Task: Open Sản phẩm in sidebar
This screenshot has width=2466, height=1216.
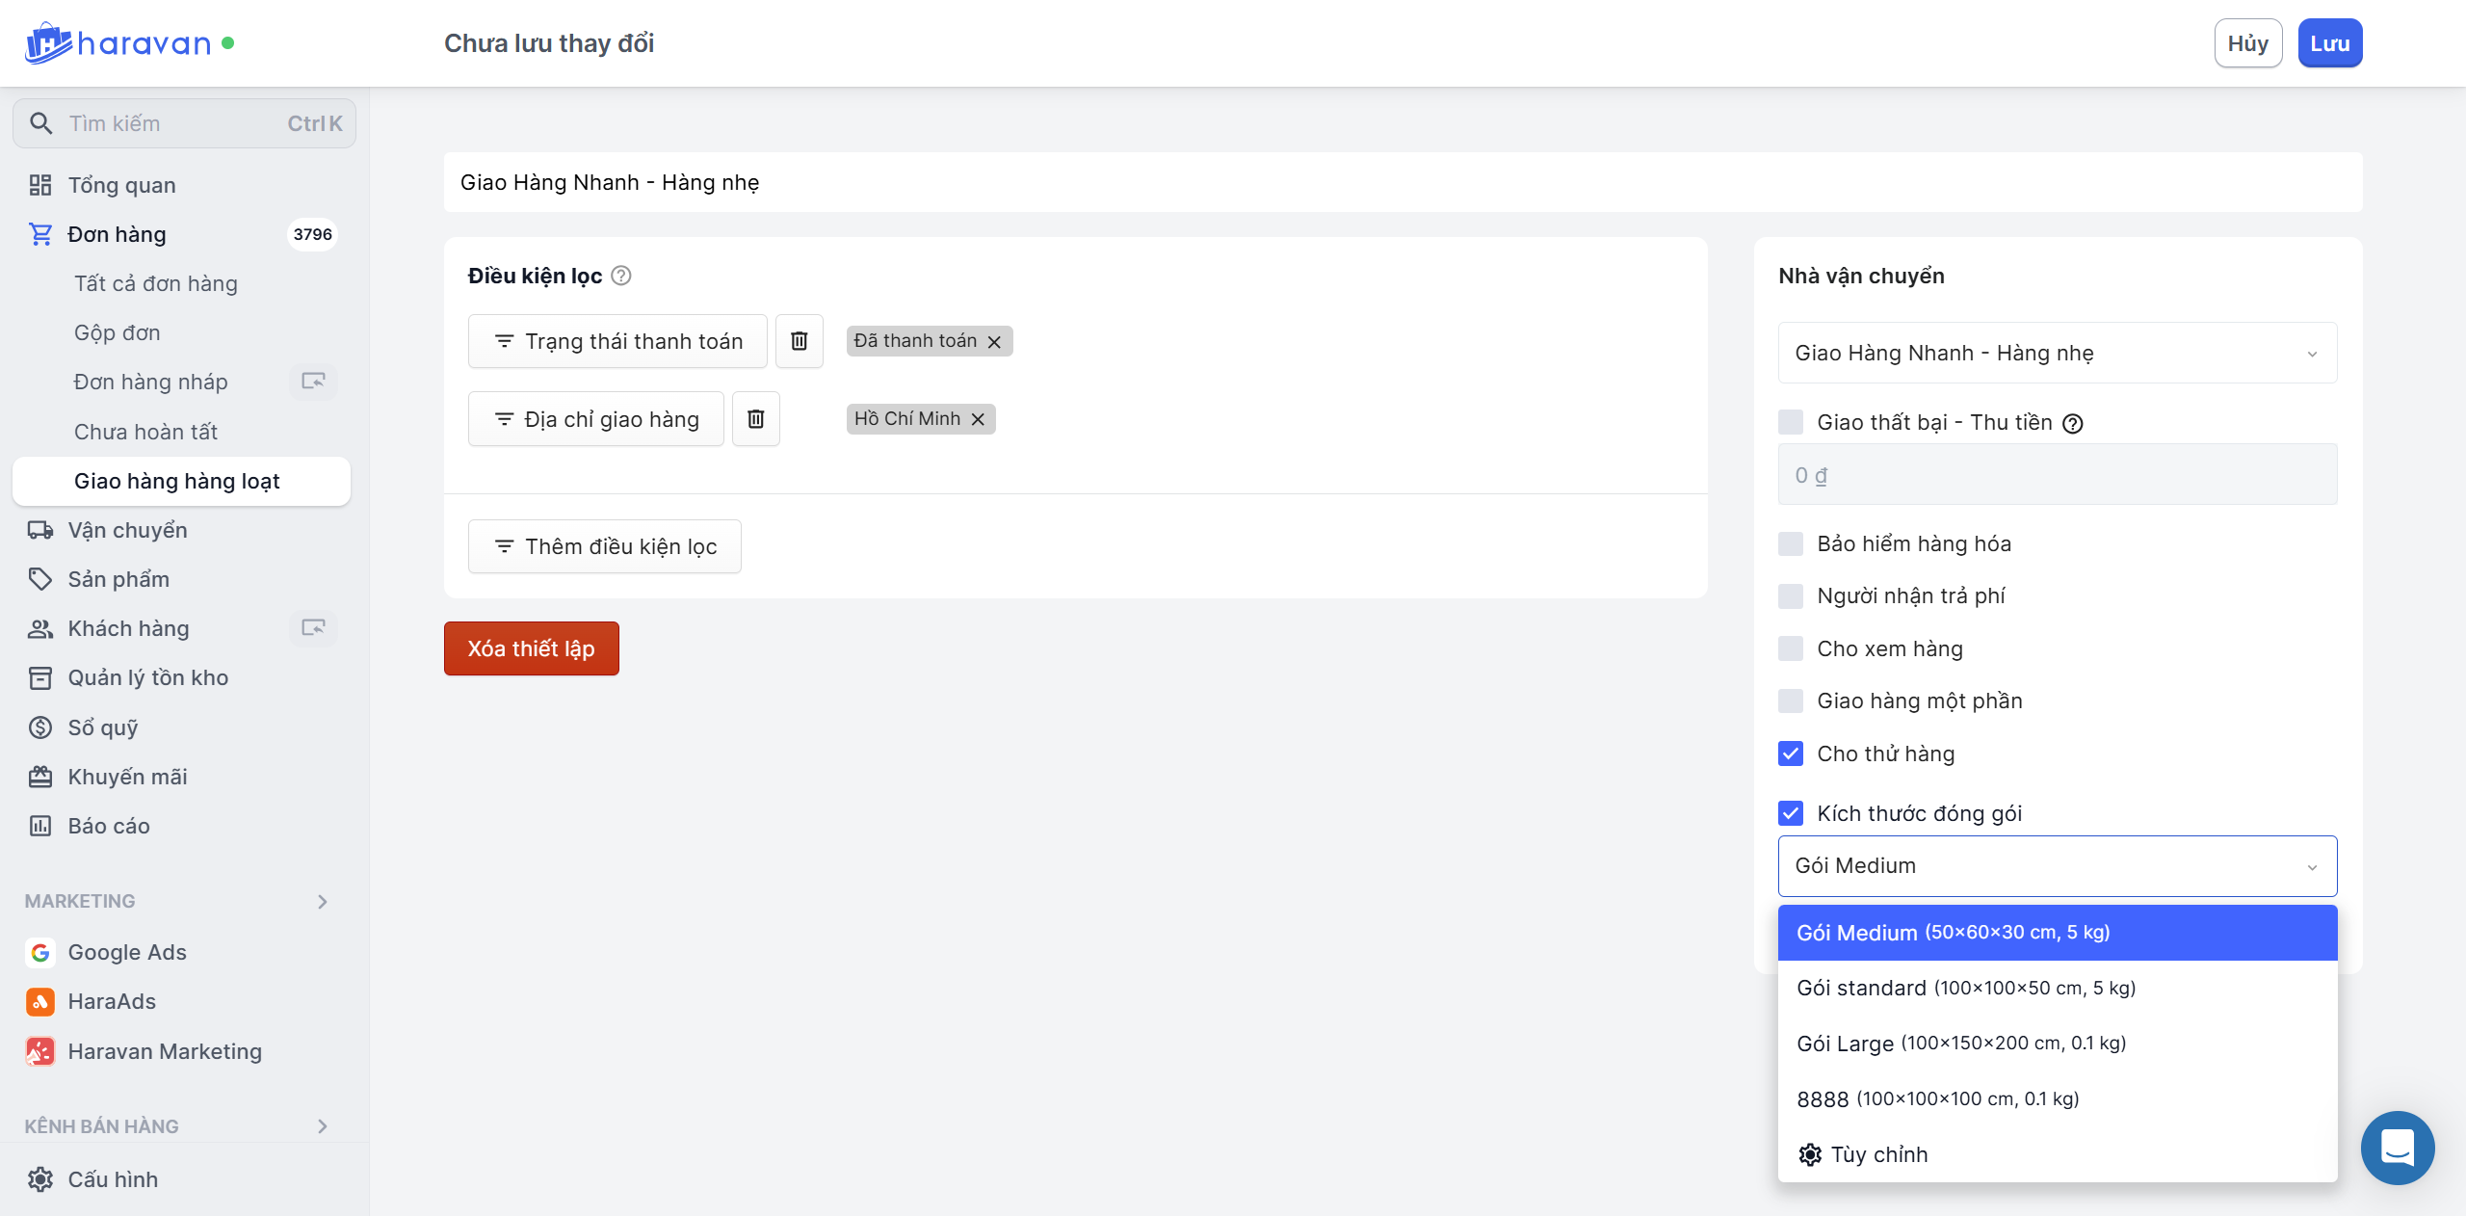Action: point(118,579)
